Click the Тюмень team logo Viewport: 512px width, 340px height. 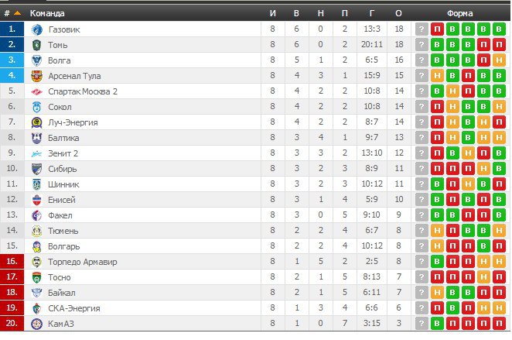point(36,231)
